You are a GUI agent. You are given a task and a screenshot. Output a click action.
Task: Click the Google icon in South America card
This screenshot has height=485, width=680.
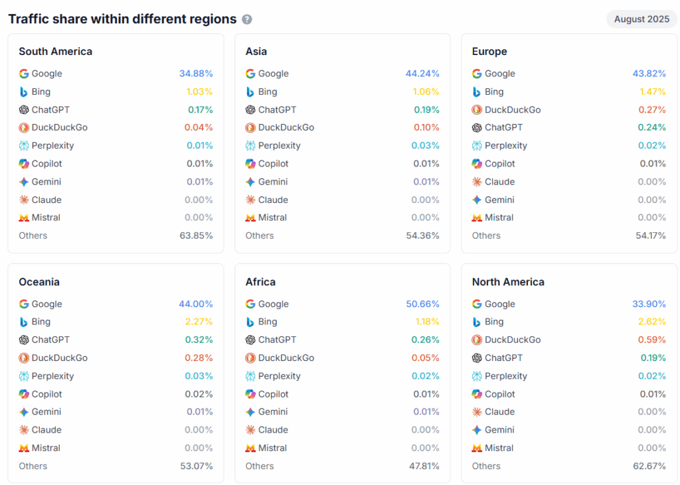pyautogui.click(x=24, y=74)
